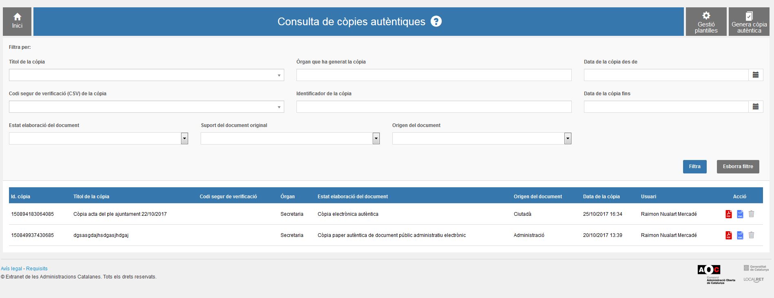774x298 pixels.
Task: Open the help question mark icon
Action: pyautogui.click(x=436, y=22)
